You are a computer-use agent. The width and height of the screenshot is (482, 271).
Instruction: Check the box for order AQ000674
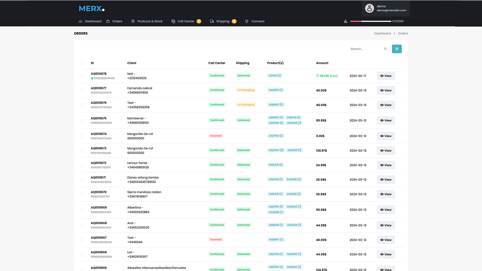(x=82, y=136)
